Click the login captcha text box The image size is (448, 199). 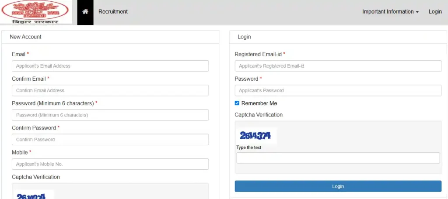[x=338, y=158]
